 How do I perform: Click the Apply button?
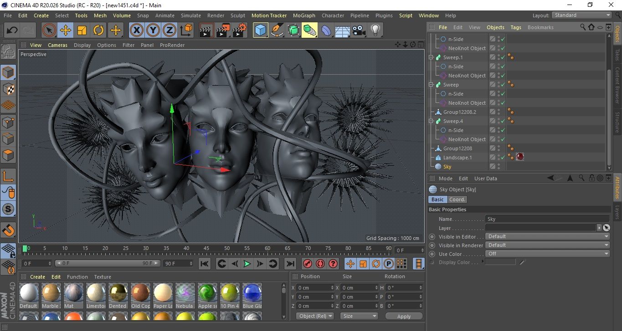(x=404, y=316)
